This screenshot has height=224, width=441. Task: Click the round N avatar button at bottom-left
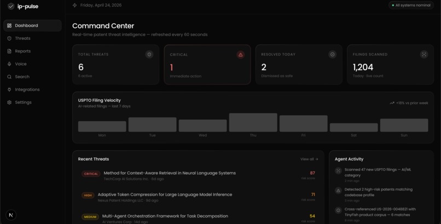coord(11,215)
